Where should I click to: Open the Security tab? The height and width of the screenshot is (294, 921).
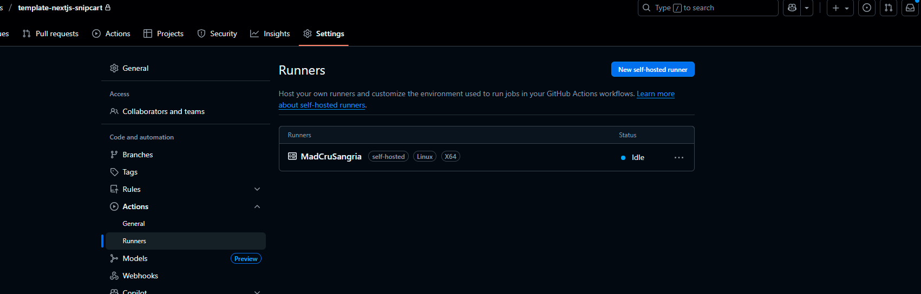point(217,34)
